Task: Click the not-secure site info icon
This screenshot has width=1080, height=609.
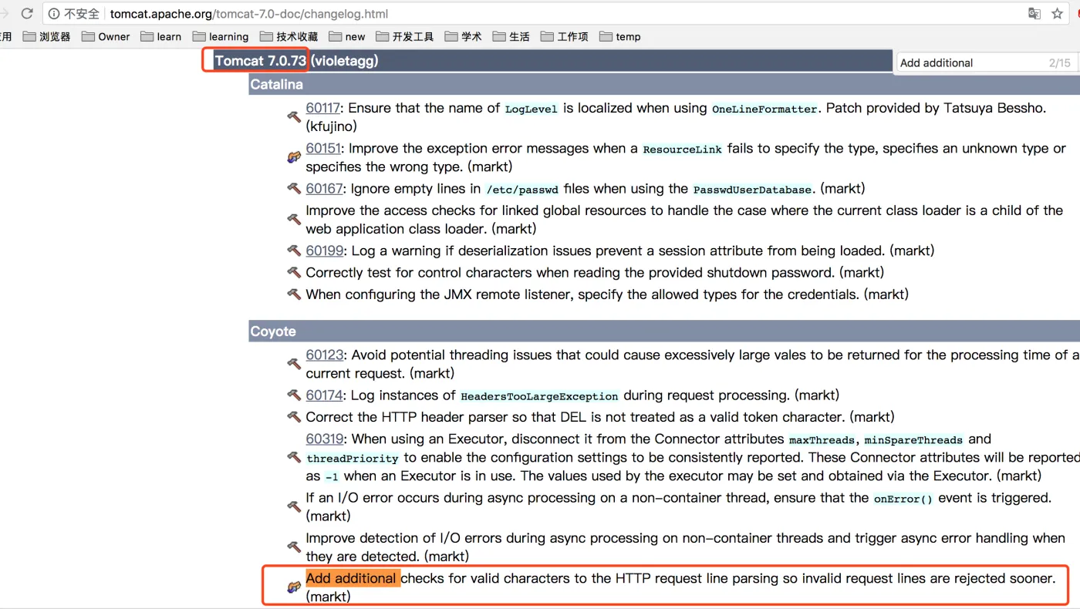Action: (54, 14)
